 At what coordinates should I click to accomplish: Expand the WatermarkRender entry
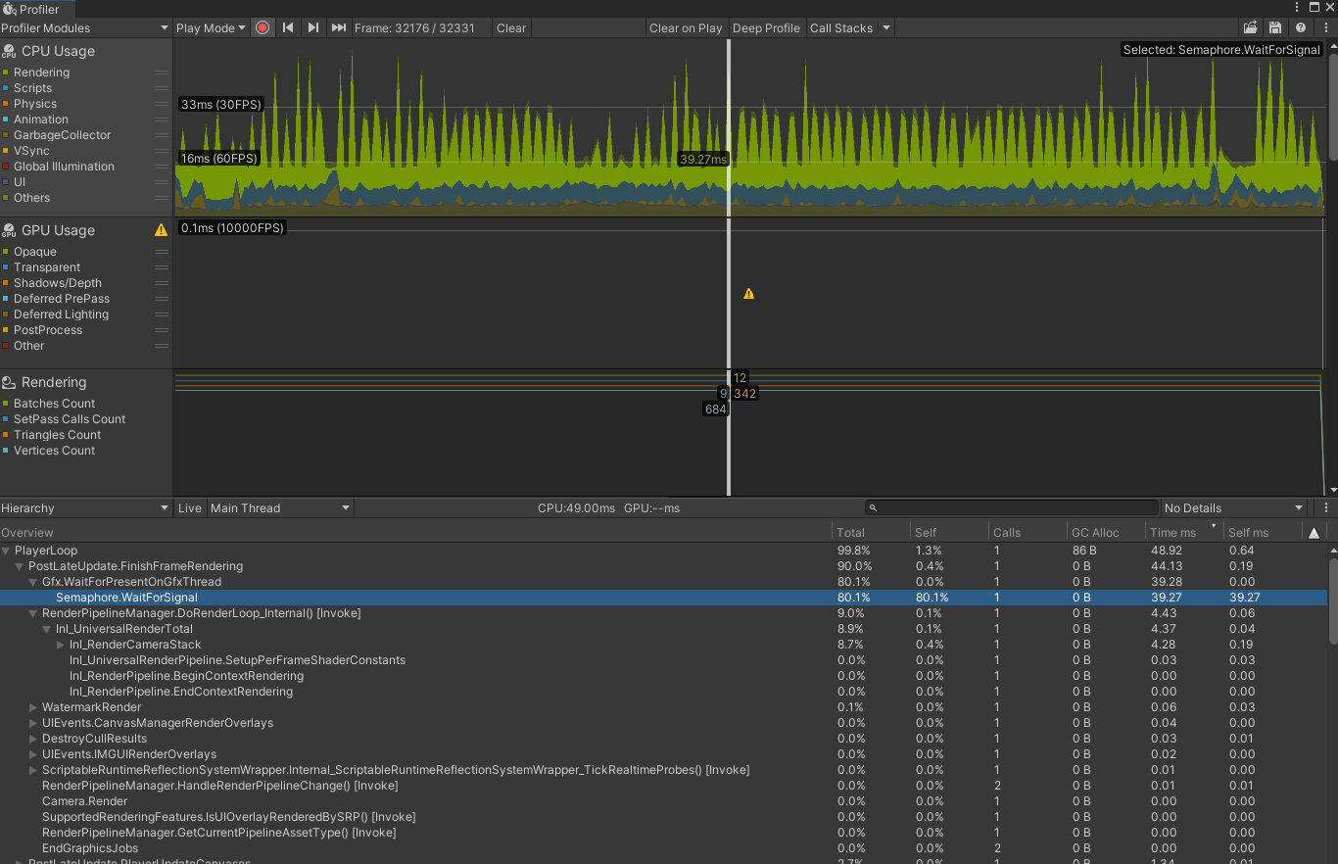coord(33,707)
